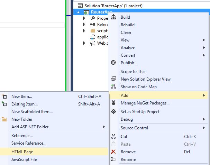Open the Add submenu arrow
Screen dimensions: 210x165
(x=204, y=95)
